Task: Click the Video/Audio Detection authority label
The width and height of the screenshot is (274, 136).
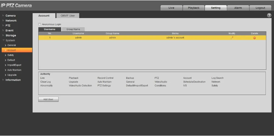Action: click(80, 86)
